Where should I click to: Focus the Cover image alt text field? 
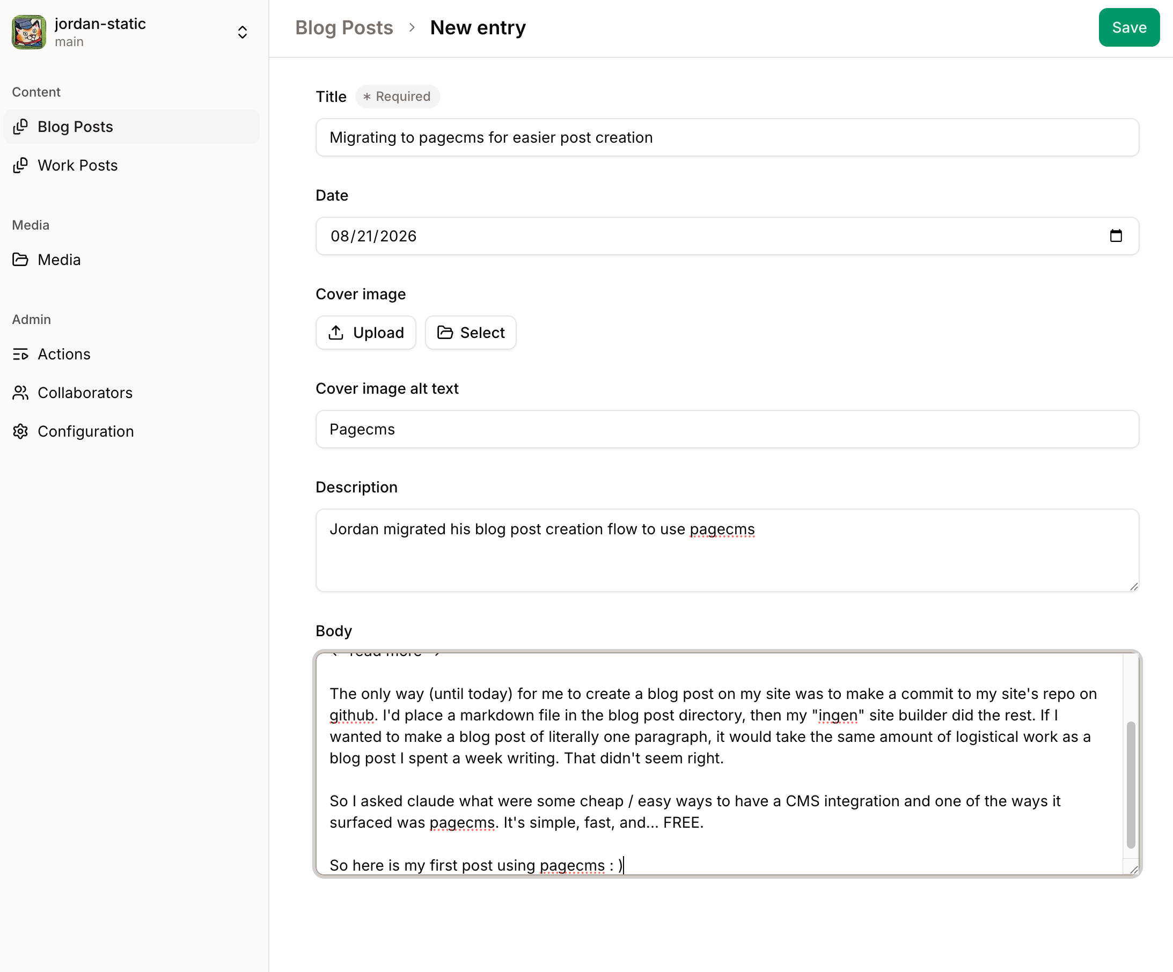click(x=727, y=429)
